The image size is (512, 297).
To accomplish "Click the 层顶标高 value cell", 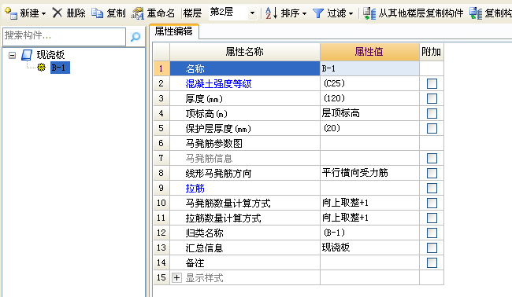I will tap(369, 113).
